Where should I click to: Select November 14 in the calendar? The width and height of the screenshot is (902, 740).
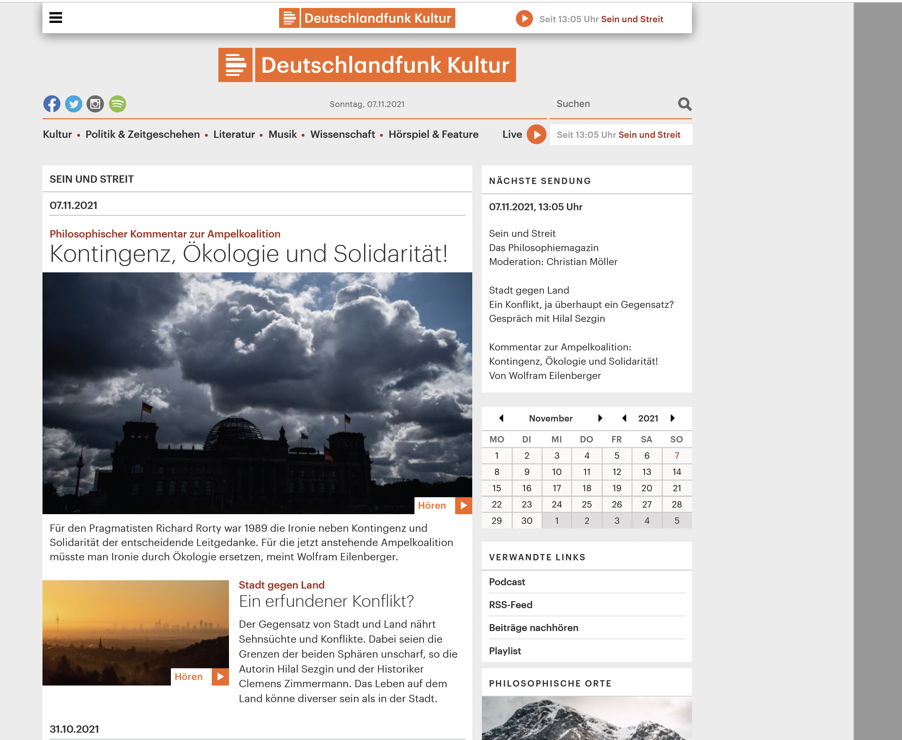(x=677, y=472)
